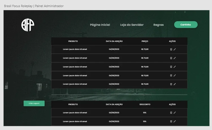This screenshot has height=130, width=212.
Task: Click AÇÕES header in the price table
Action: [172, 41]
